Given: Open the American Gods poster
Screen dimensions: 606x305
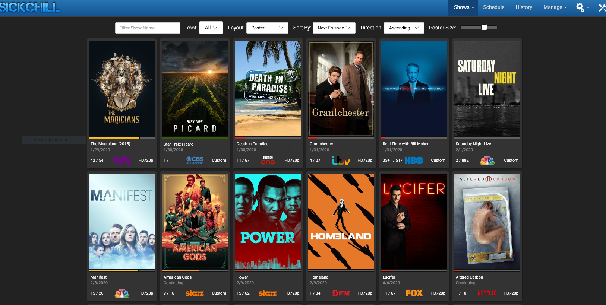Looking at the screenshot, I should [195, 222].
